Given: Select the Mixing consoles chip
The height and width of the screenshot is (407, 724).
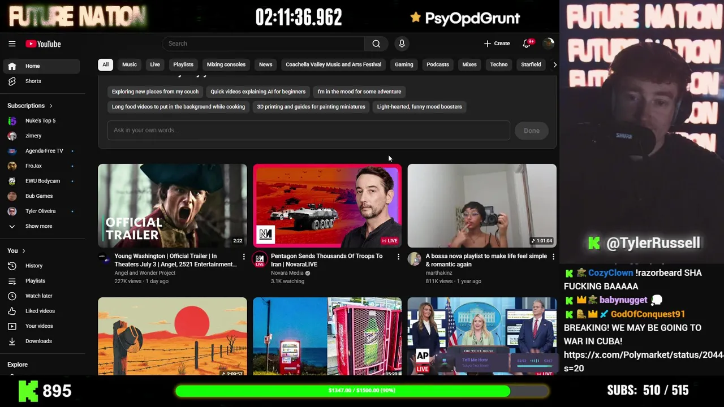Looking at the screenshot, I should (226, 64).
